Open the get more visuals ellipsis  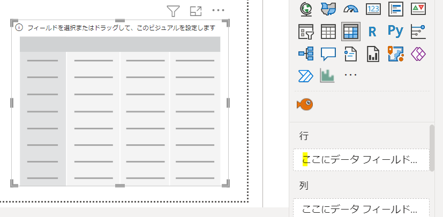[350, 76]
